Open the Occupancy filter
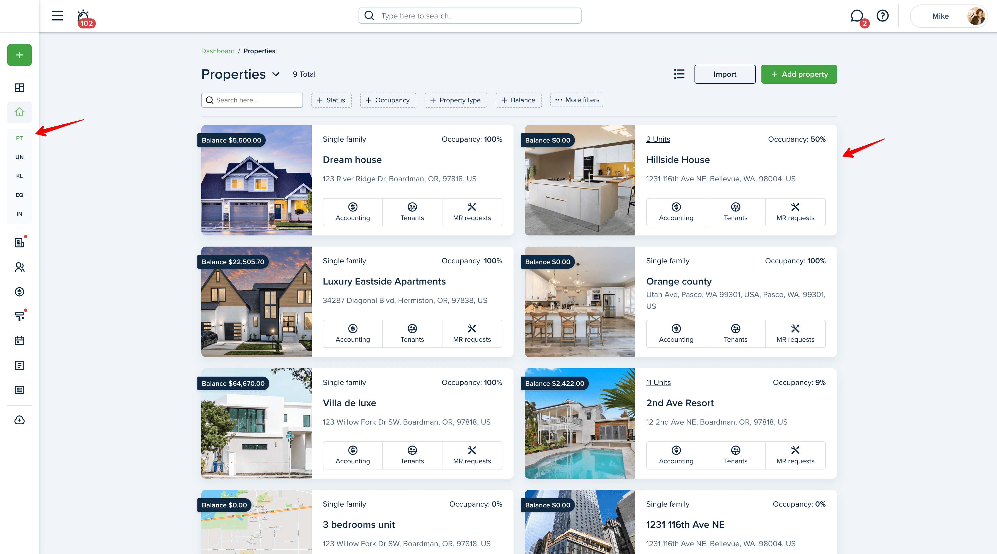The image size is (997, 554). [x=388, y=100]
